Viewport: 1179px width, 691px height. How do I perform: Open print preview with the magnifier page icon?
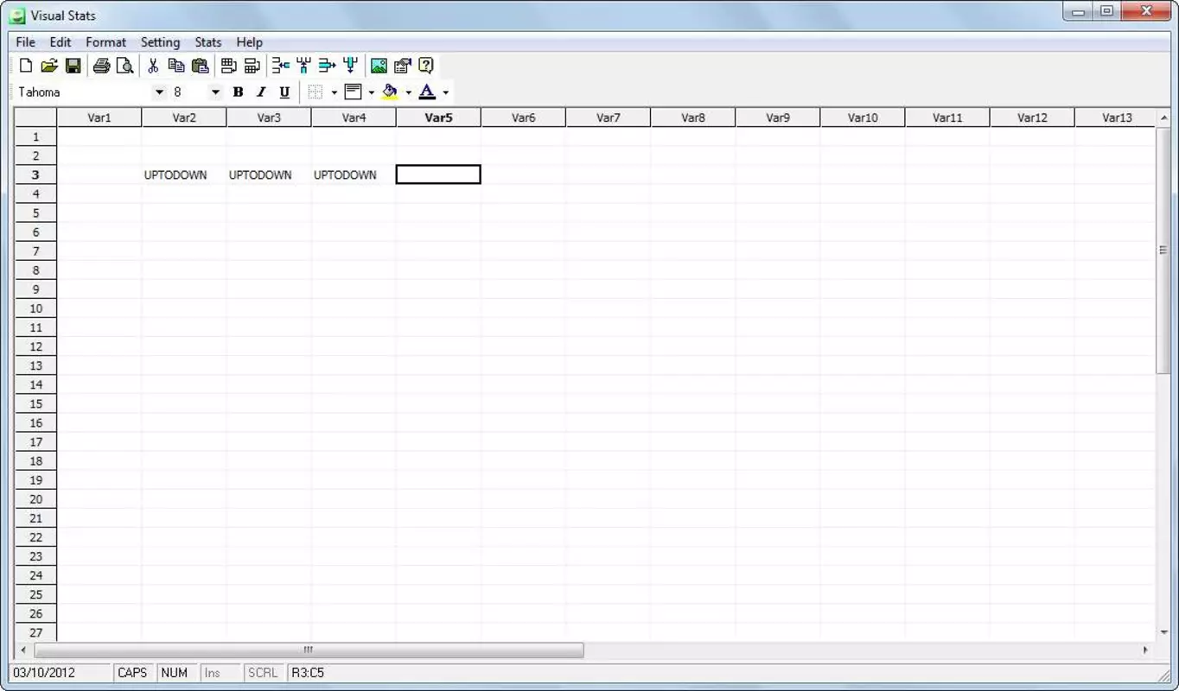pos(125,66)
